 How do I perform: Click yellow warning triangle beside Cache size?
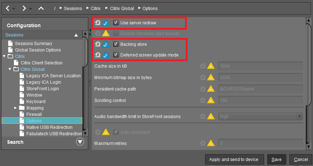point(211,66)
